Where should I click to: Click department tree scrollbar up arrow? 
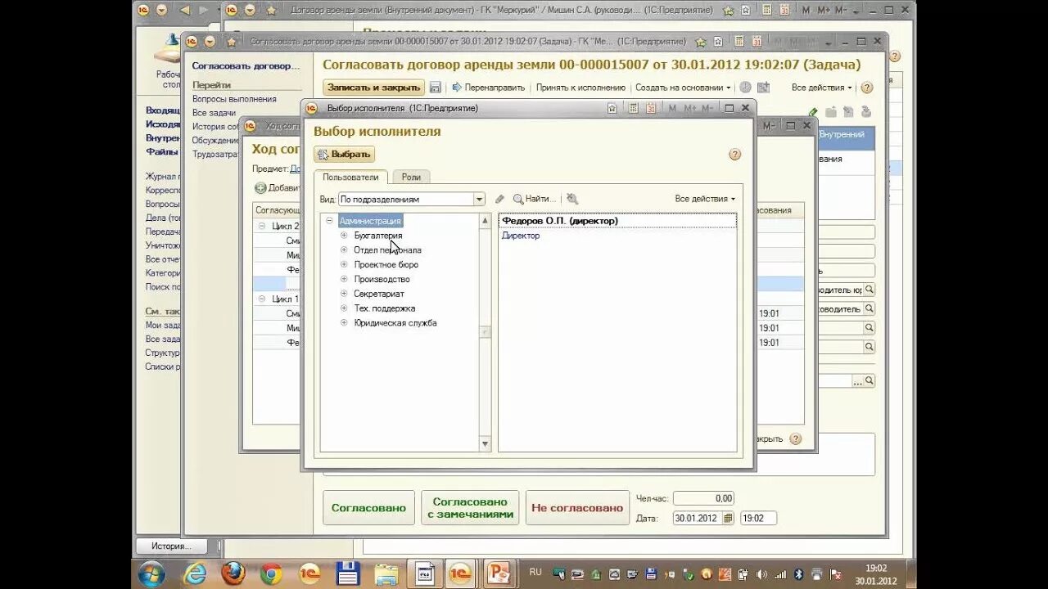[485, 221]
